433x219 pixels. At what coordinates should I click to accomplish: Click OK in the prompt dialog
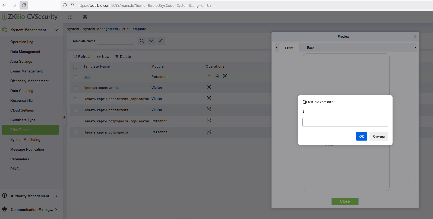pos(362,136)
